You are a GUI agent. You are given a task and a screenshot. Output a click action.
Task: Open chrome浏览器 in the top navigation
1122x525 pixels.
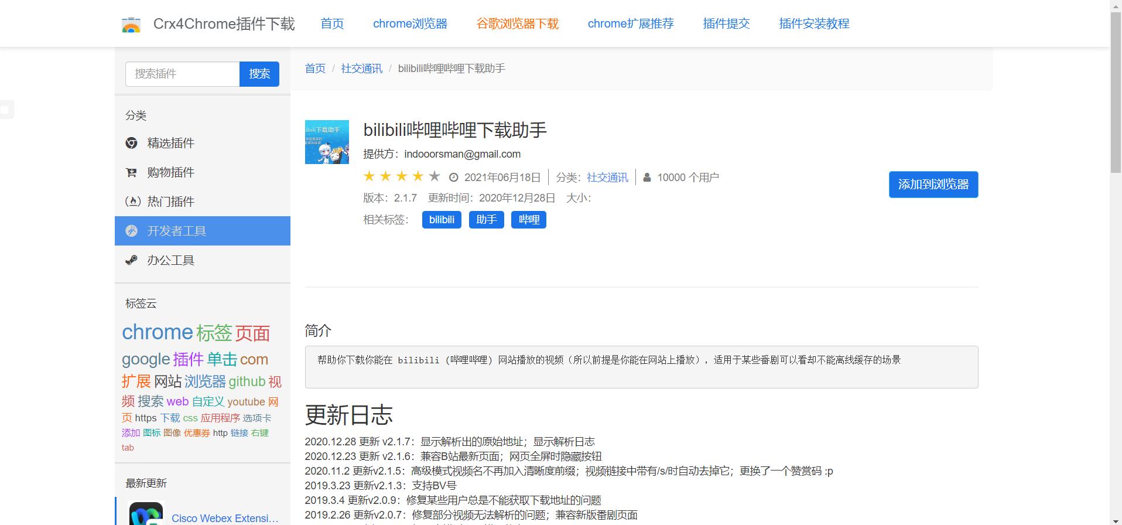coord(410,23)
